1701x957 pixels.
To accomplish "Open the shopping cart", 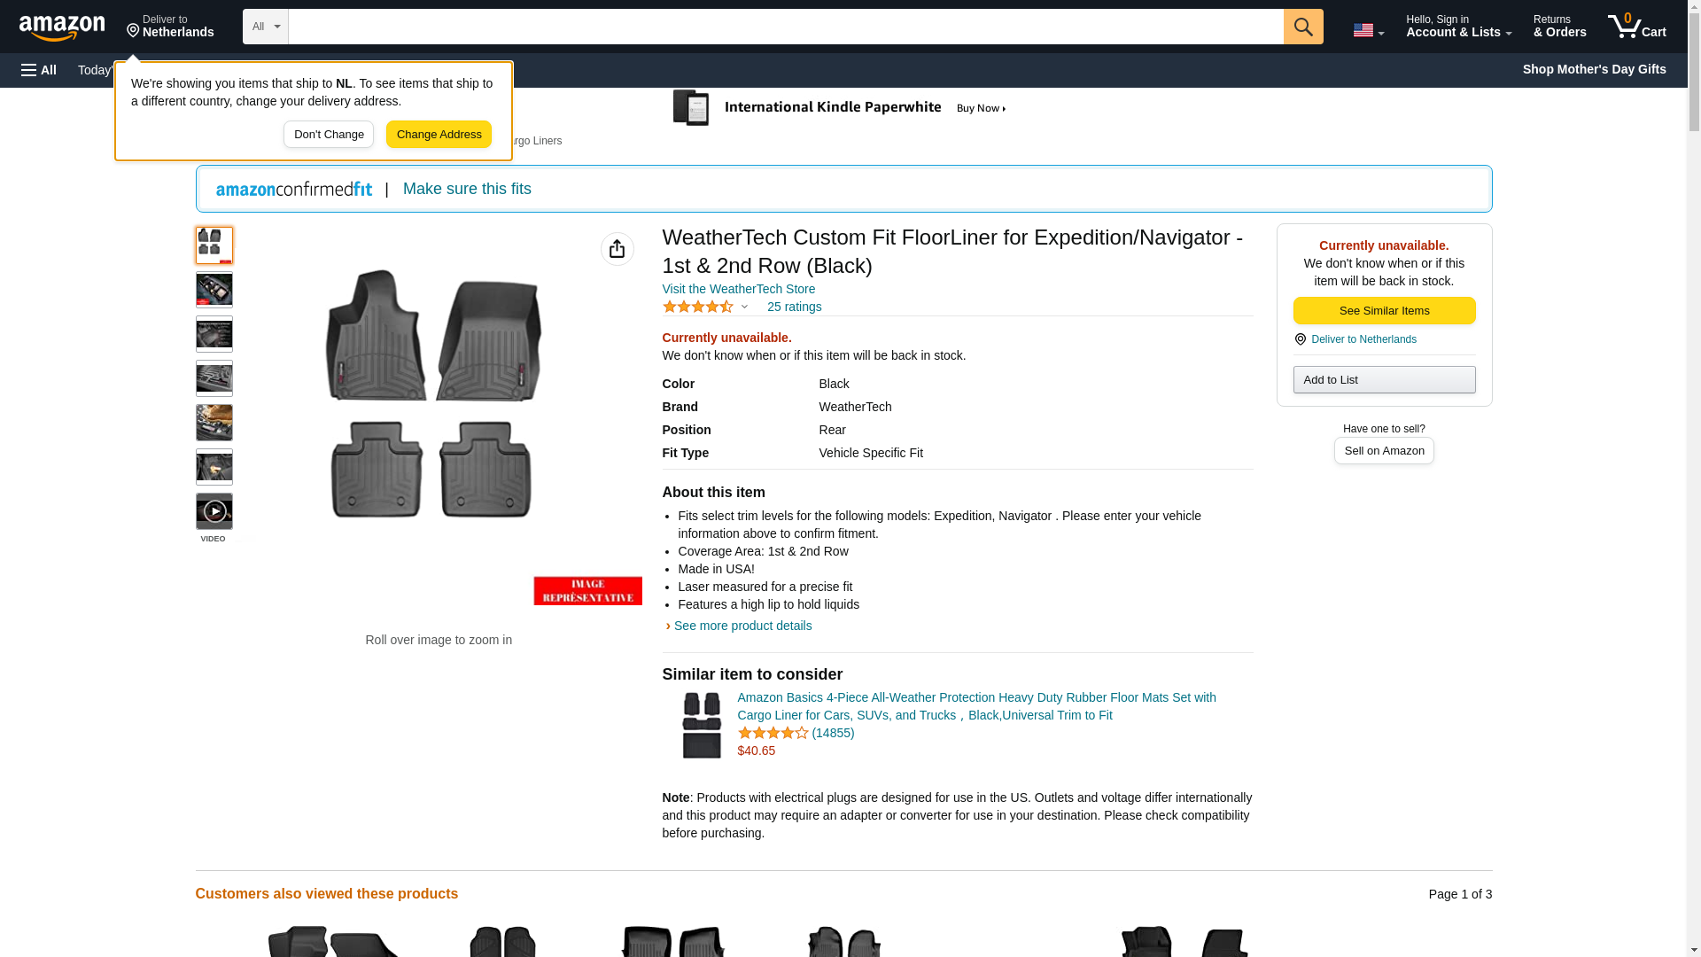I will (x=1636, y=27).
